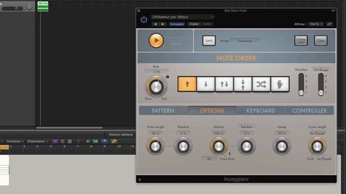Click the Oct Range vertical slider
346x194 pixels.
coord(321,84)
